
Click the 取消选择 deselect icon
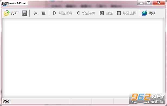[x=119, y=13]
